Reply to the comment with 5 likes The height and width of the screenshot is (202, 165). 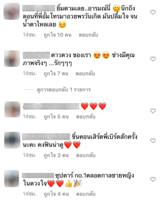coord(86,117)
